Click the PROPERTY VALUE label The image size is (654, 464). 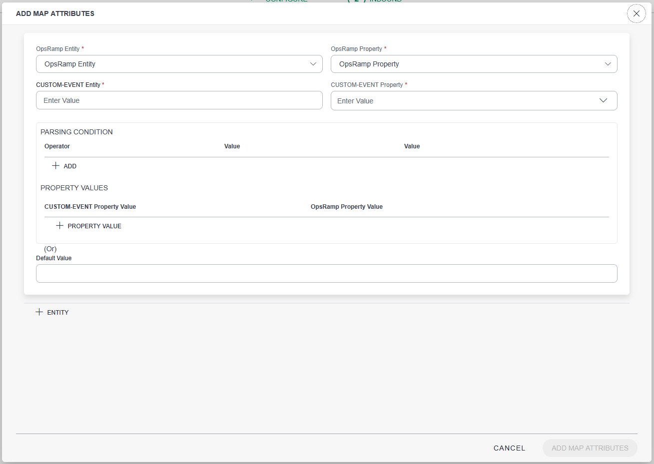[94, 226]
